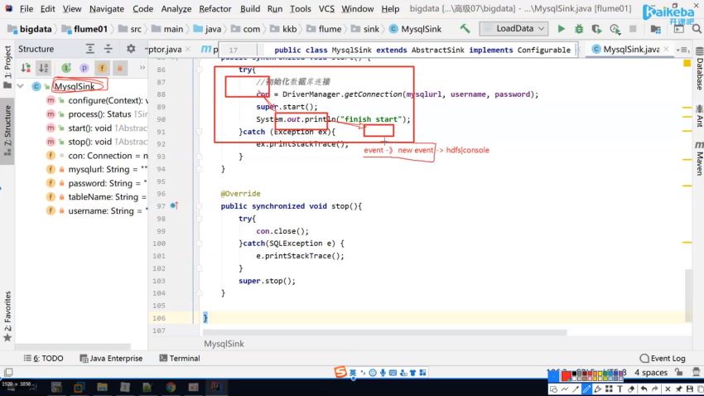Image resolution: width=704 pixels, height=396 pixels.
Task: Select tableName: String field
Action: (97, 196)
